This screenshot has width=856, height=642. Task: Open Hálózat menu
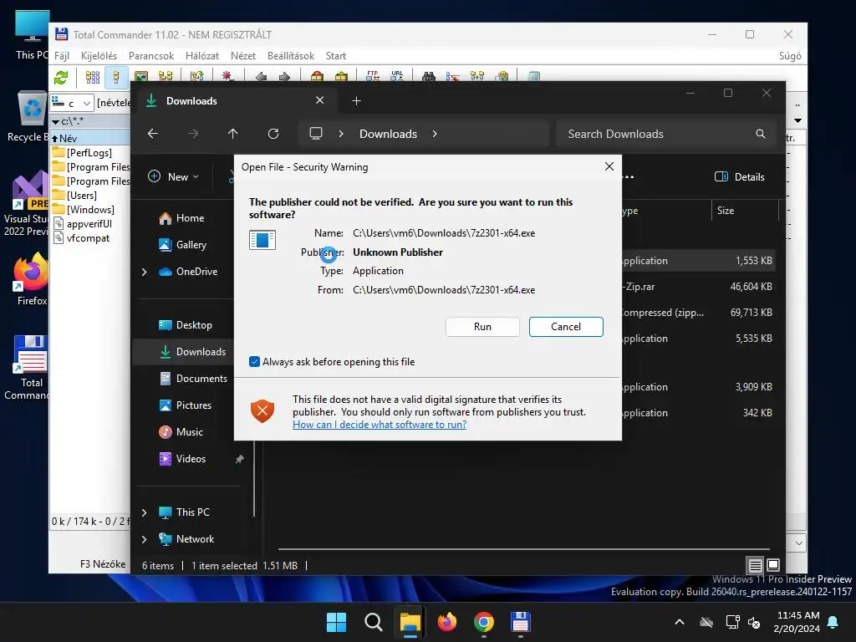tap(202, 56)
